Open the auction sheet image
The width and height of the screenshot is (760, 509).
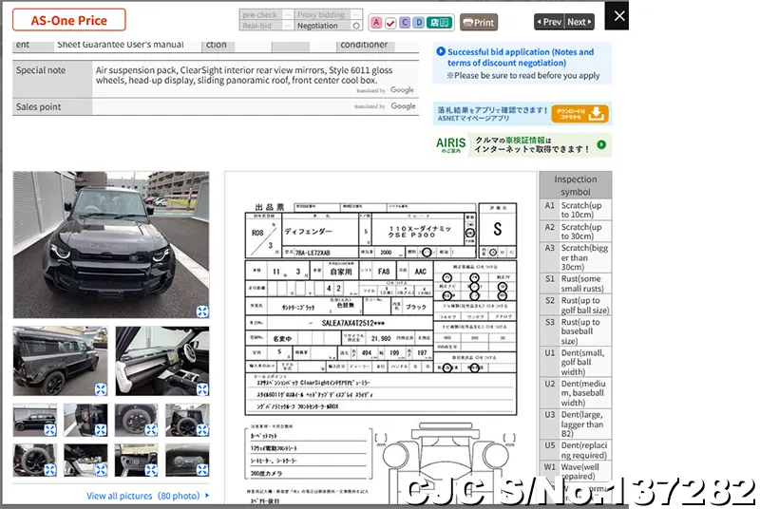click(381, 339)
